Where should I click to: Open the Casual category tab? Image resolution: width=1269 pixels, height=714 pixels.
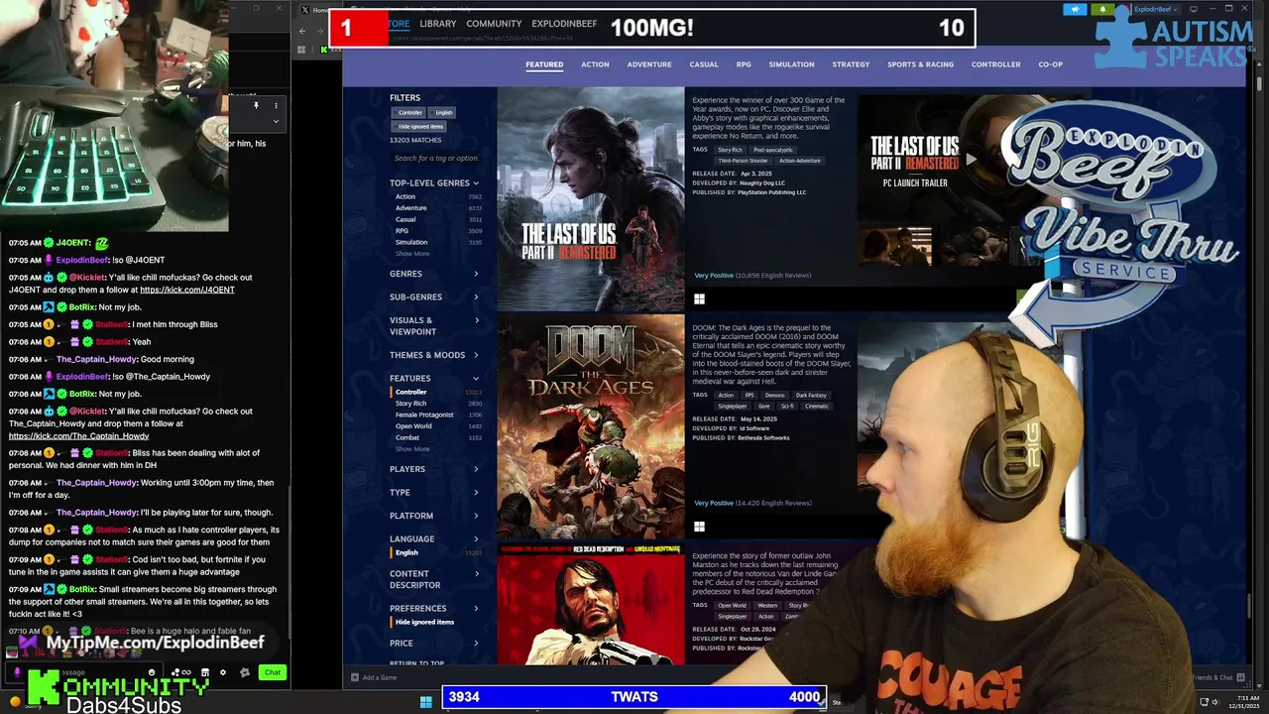pyautogui.click(x=704, y=64)
